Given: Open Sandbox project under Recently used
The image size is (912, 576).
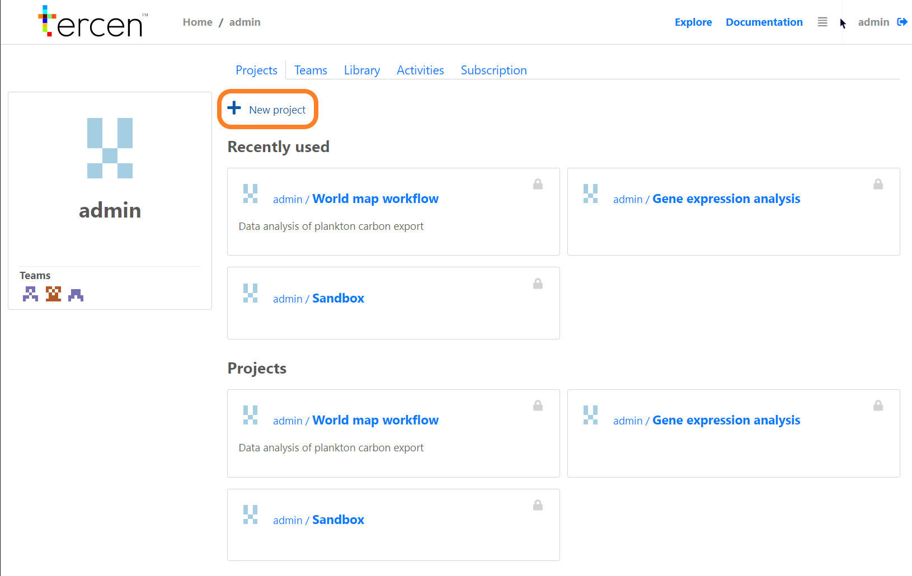Looking at the screenshot, I should coord(338,298).
